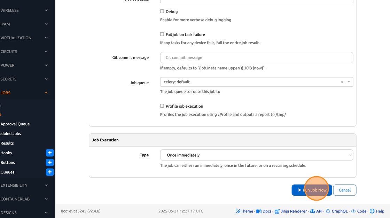
Task: Clear the selected job queue value
Action: coord(342,82)
